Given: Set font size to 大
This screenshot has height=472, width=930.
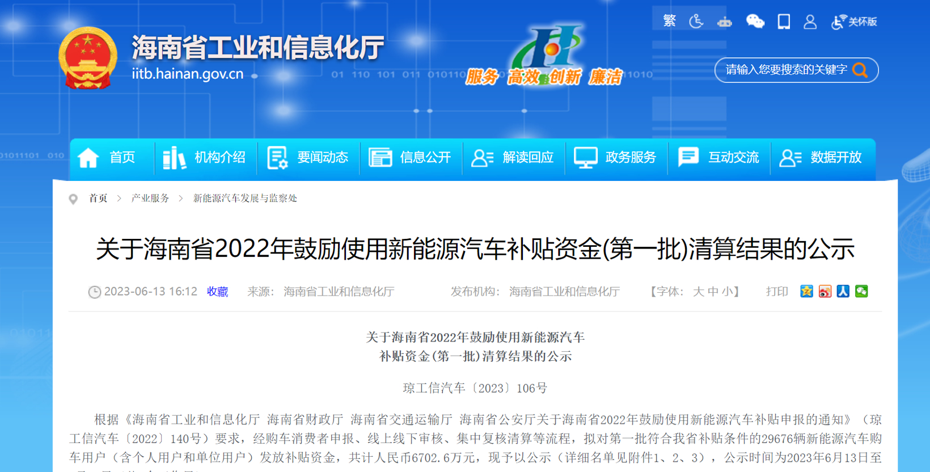Looking at the screenshot, I should 699,292.
